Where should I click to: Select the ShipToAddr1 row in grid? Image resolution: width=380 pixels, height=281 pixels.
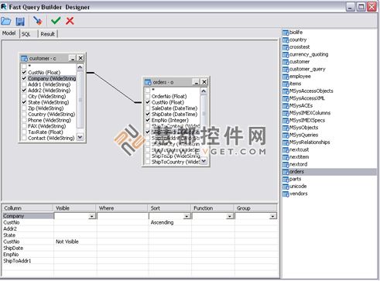coord(28,261)
